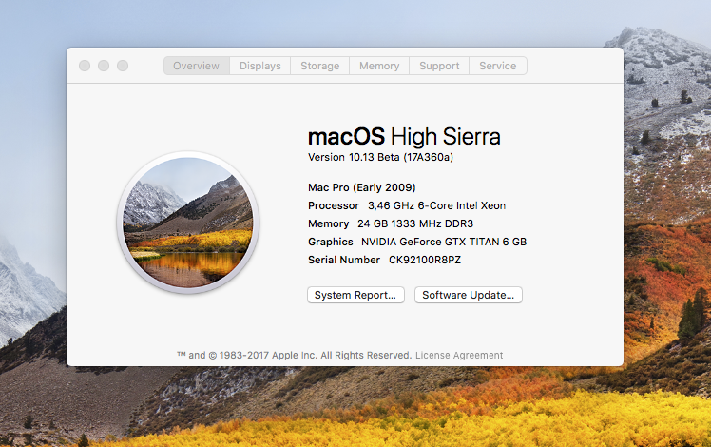
Task: Click the Graphics value NVIDIA GeForce GTX TITAN
Action: [x=444, y=242]
